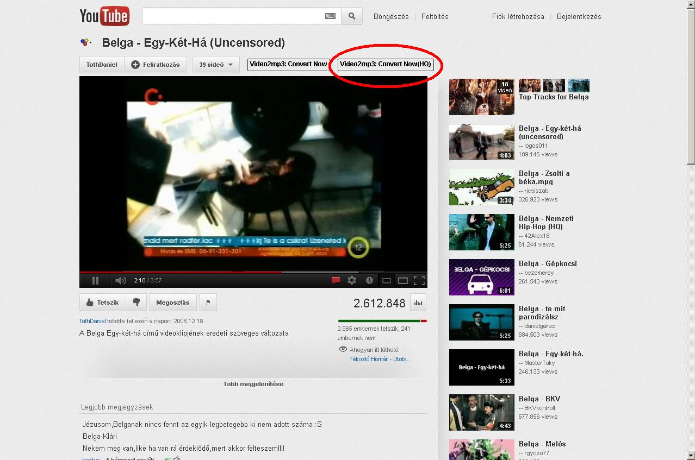Click the video frame to pause
This screenshot has height=460, width=695.
[253, 174]
